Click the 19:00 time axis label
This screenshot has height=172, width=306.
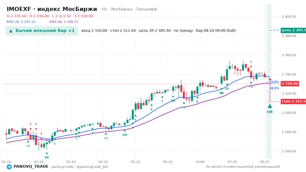[x=200, y=162]
